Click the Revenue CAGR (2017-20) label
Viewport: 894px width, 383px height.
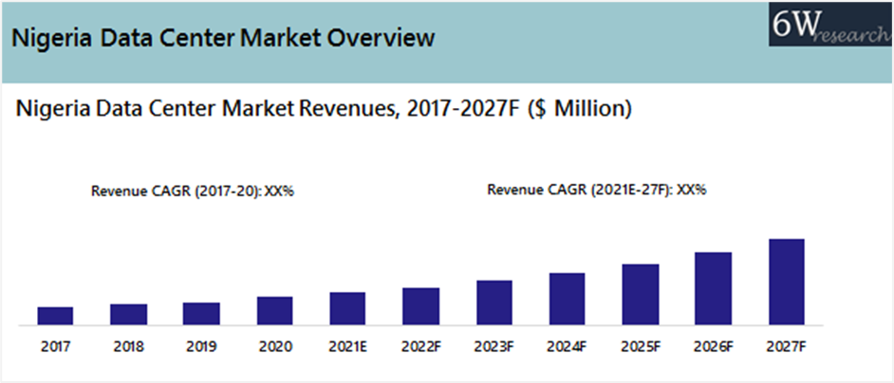click(x=193, y=191)
